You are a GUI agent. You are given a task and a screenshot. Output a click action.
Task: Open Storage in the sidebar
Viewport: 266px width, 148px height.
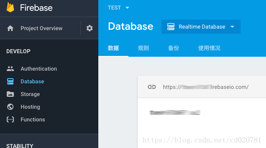click(30, 94)
